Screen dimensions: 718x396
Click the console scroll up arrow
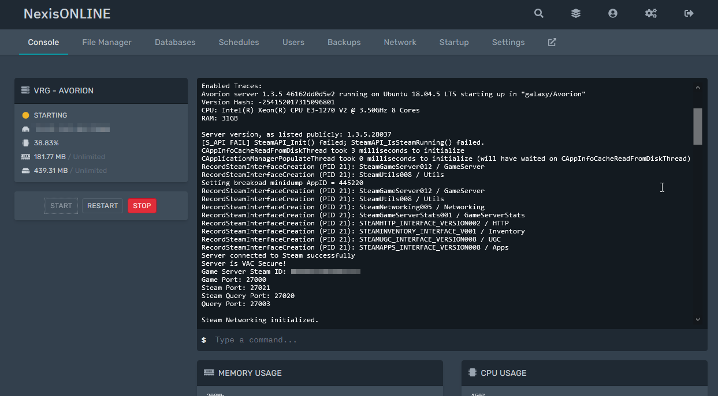coord(698,88)
